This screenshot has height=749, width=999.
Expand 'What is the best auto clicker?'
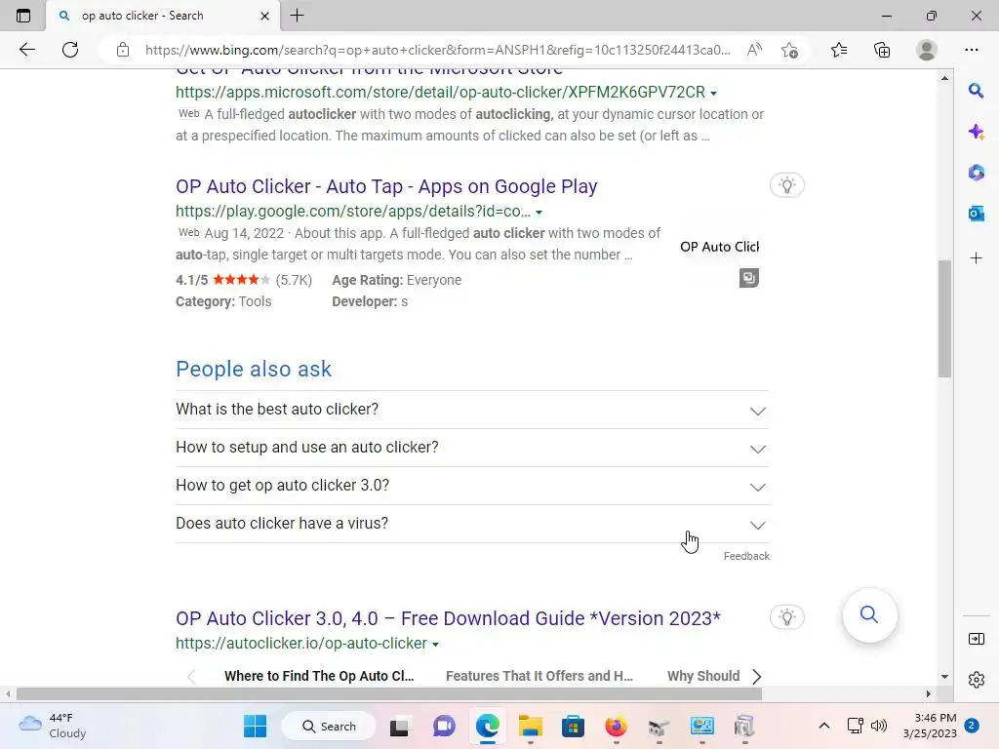tap(472, 410)
